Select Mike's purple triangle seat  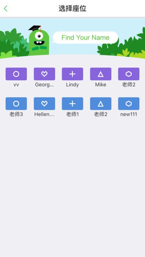pos(101,74)
